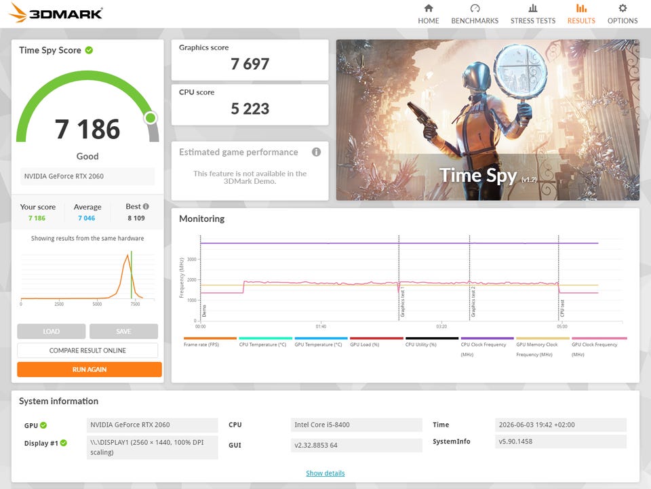
Task: Click Display #1 green status check
Action: (x=64, y=443)
